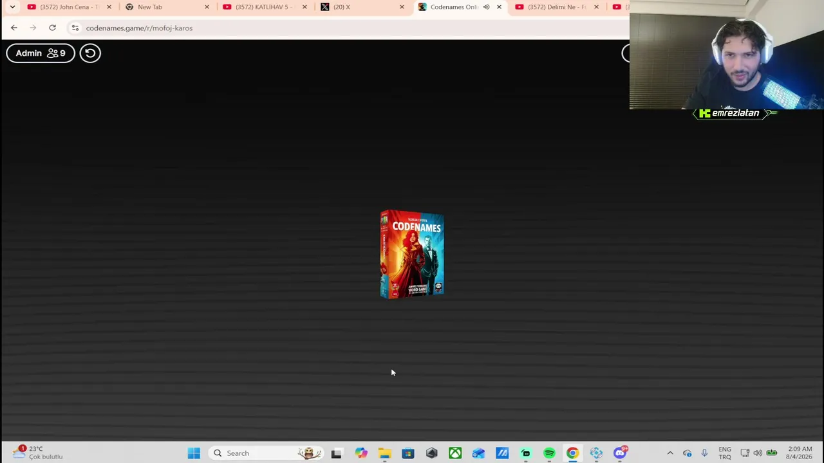Open the volume speaker tray icon
The height and width of the screenshot is (463, 824).
tap(758, 453)
